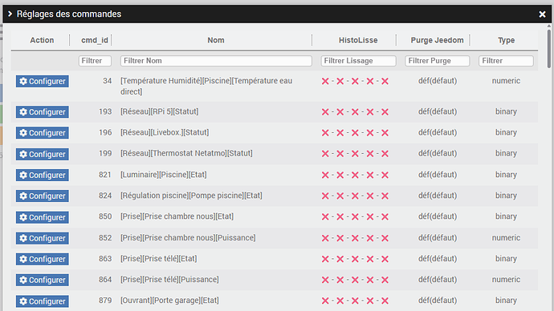Configure Prise télé Etat command
The image size is (554, 311).
42,259
